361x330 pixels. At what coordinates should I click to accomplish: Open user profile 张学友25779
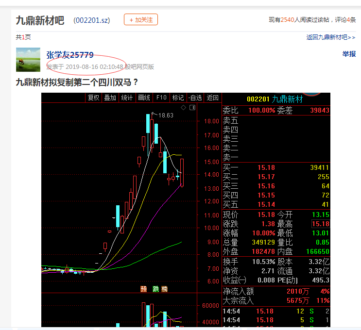pyautogui.click(x=70, y=55)
